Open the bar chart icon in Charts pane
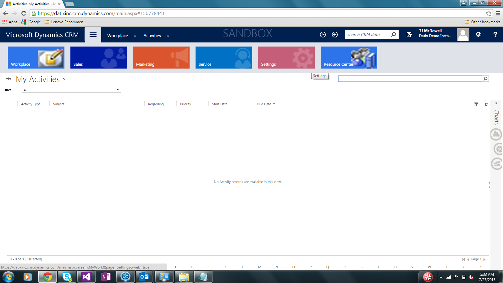The image size is (503, 283). [496, 135]
